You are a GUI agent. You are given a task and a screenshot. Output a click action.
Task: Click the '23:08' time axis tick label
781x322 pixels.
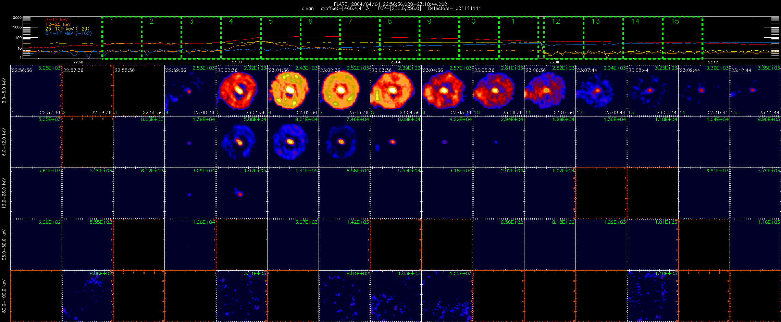pyautogui.click(x=554, y=62)
